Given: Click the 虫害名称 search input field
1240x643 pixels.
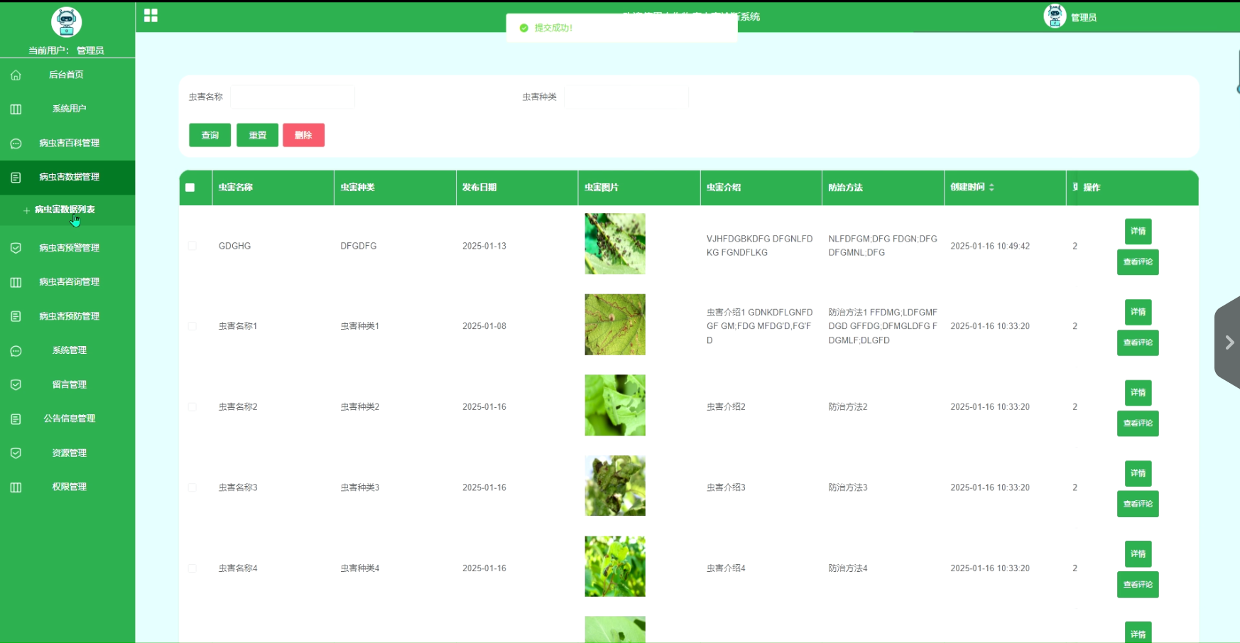Looking at the screenshot, I should (293, 97).
